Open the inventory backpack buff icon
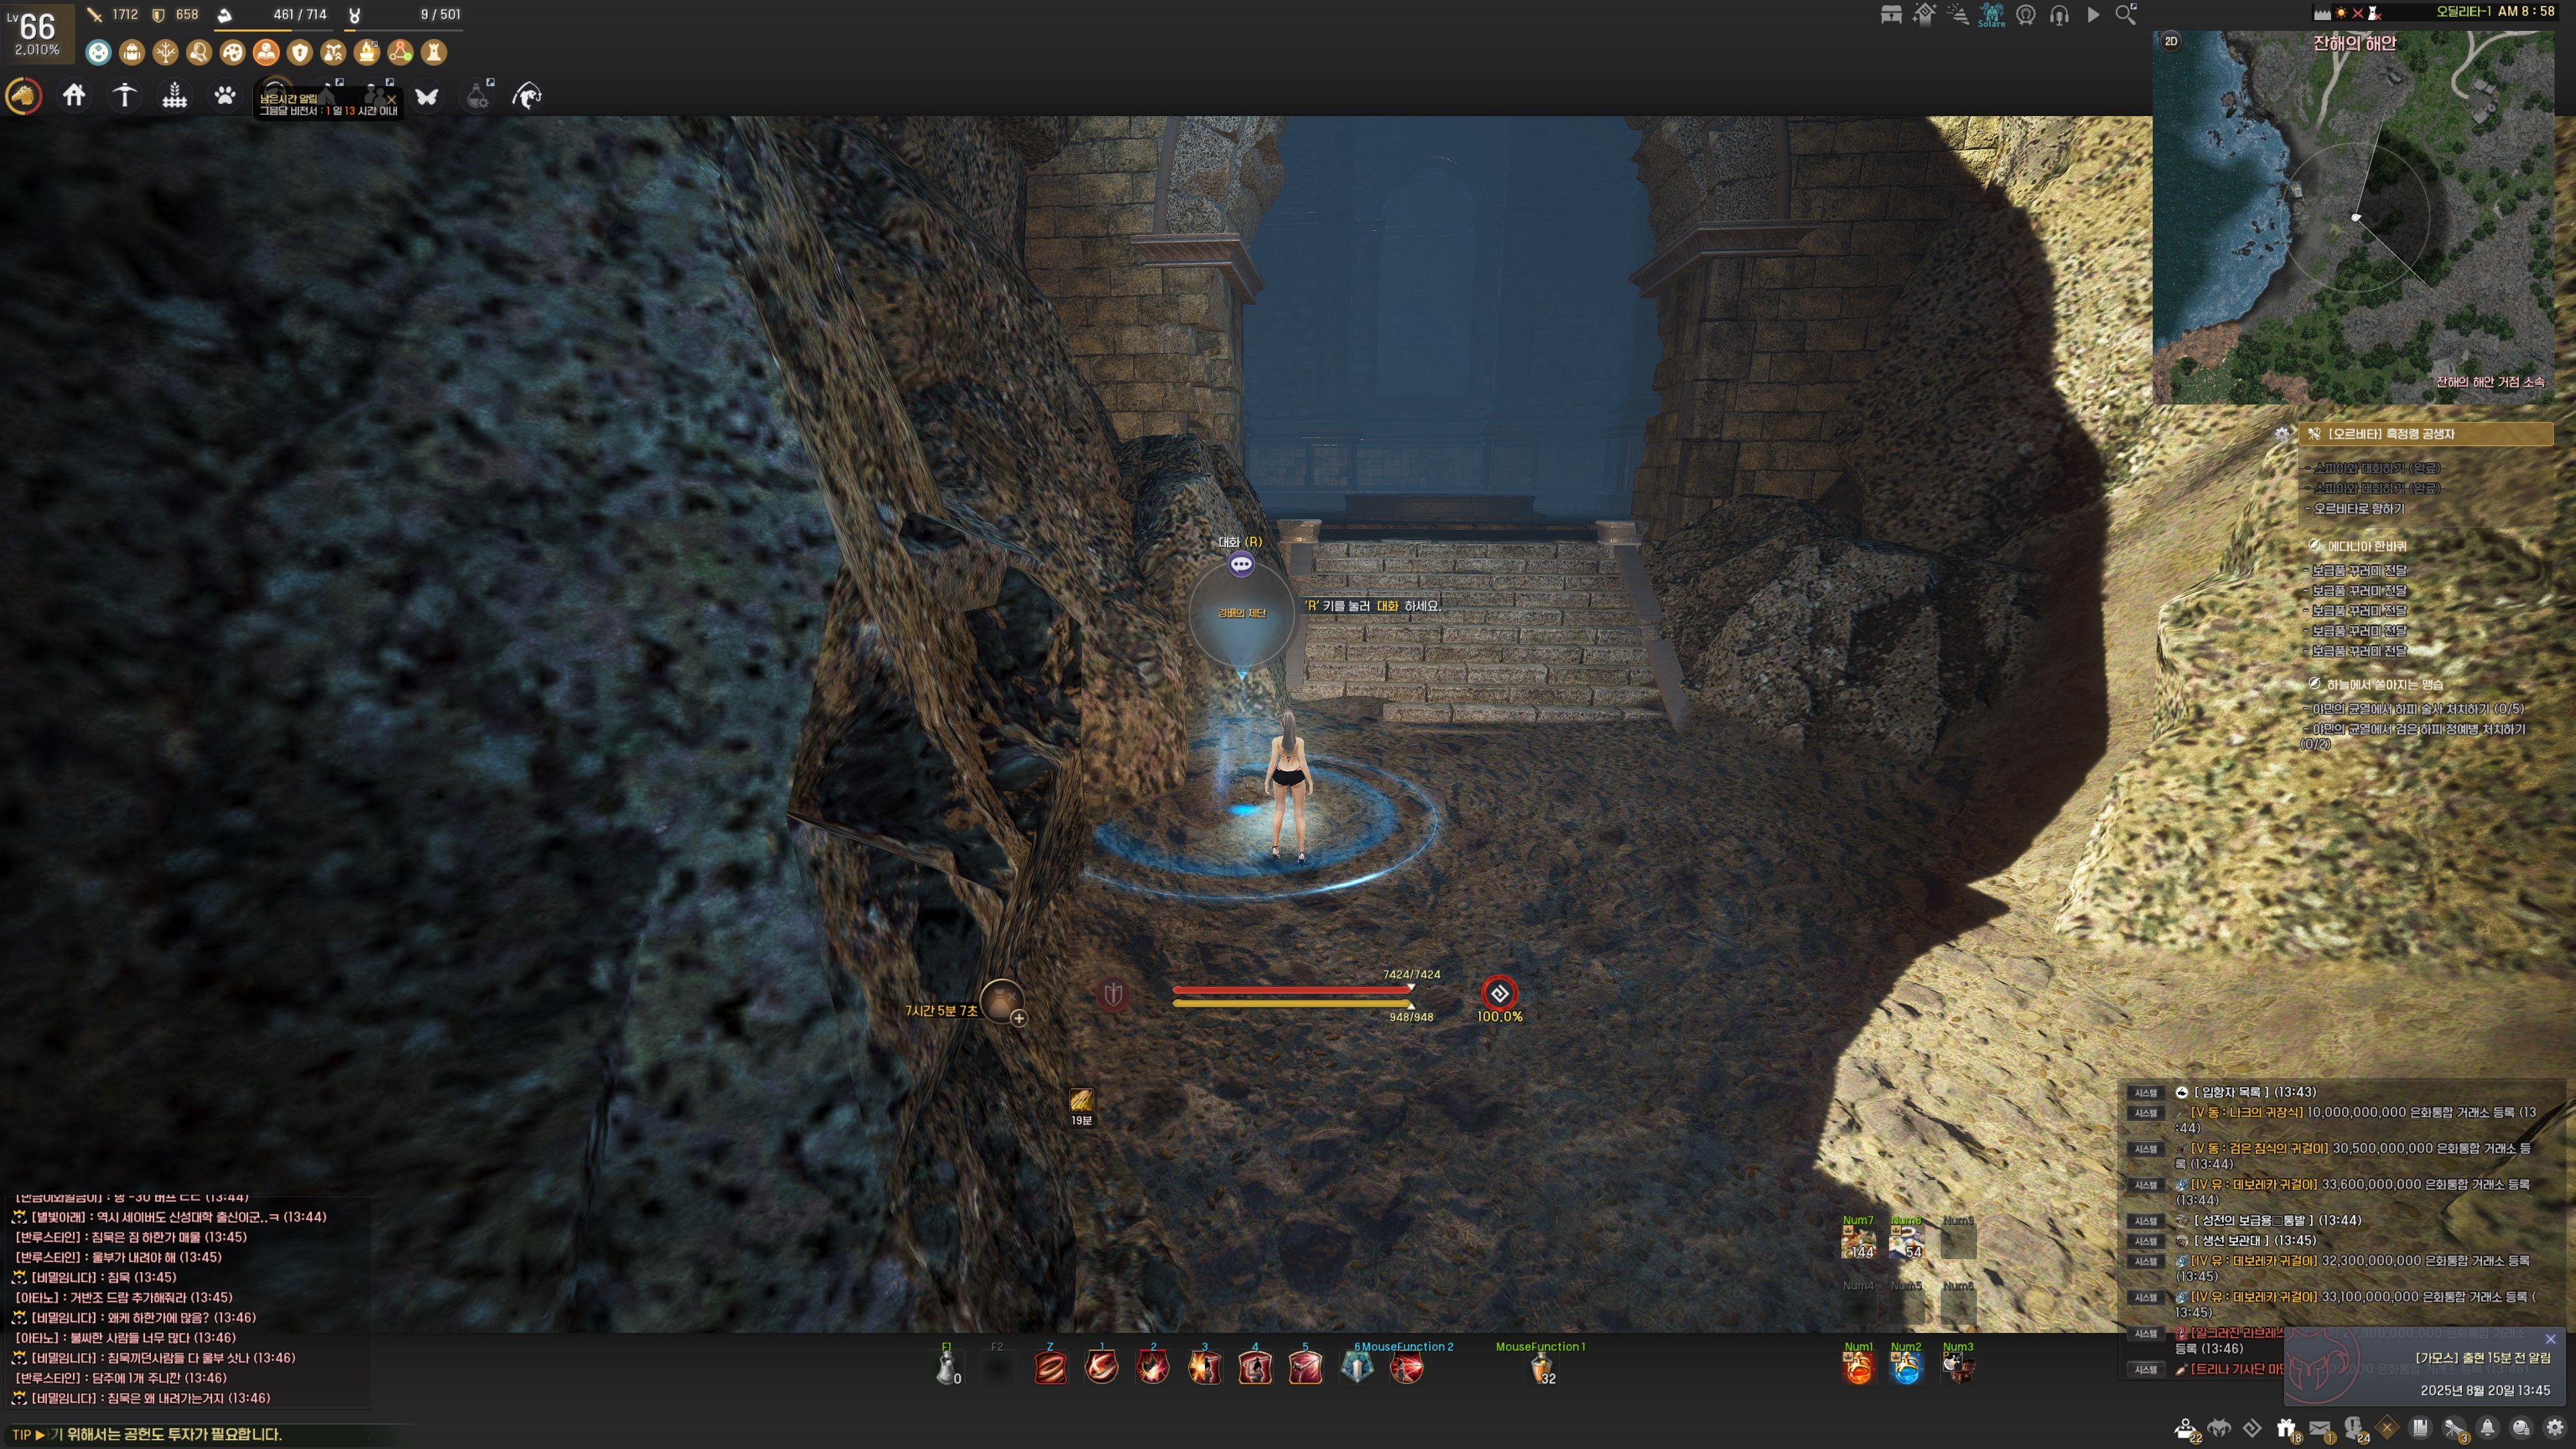This screenshot has height=1449, width=2576. point(132,52)
